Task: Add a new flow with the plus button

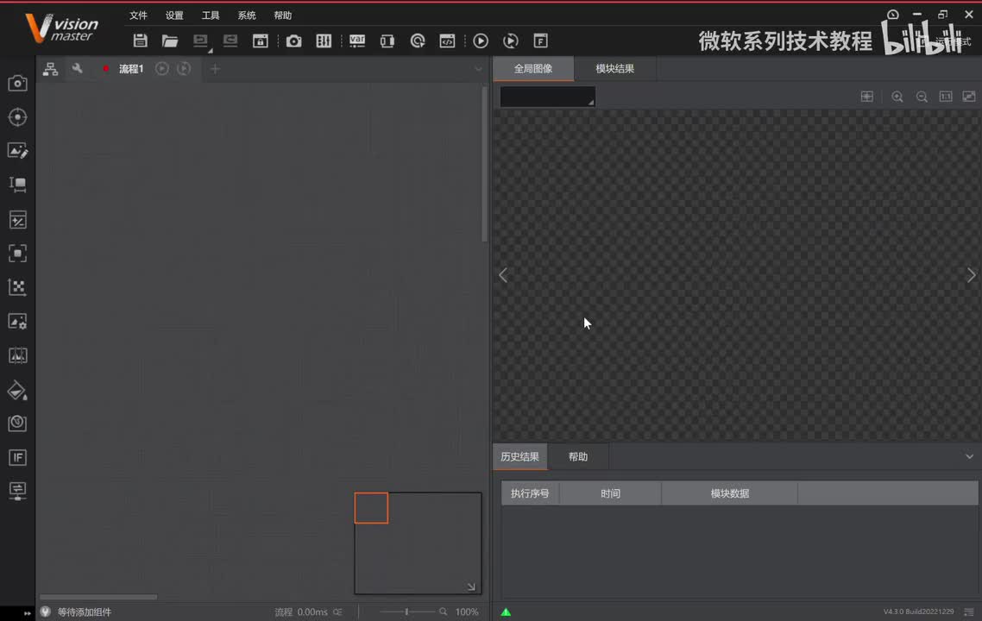Action: pyautogui.click(x=215, y=69)
